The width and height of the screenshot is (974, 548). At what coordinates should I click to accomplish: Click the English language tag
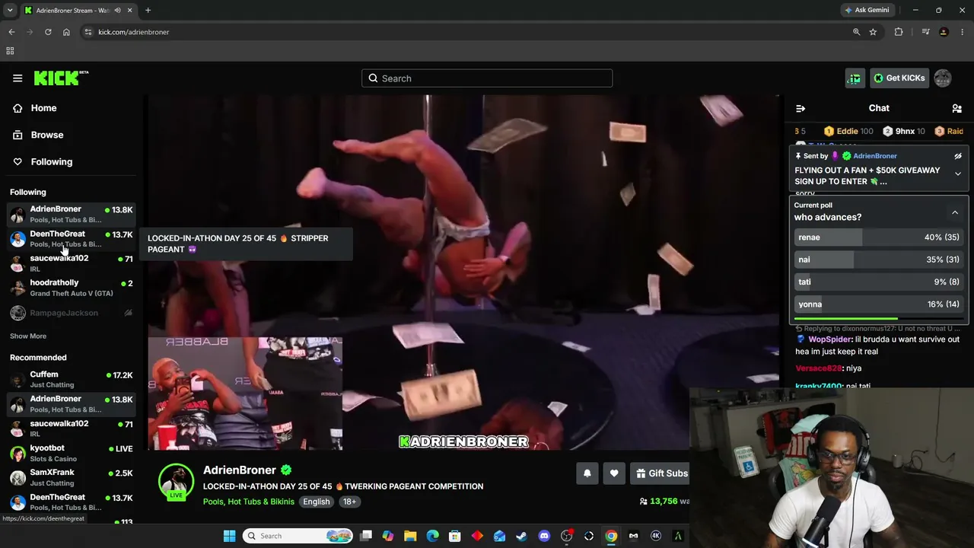(x=317, y=502)
